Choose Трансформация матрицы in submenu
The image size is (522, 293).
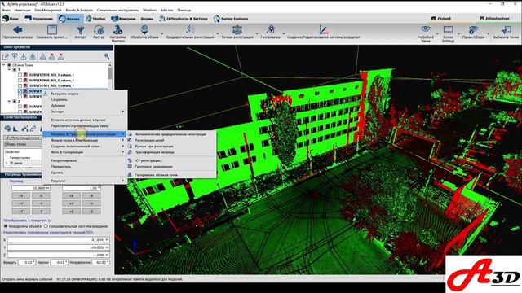[x=171, y=152]
